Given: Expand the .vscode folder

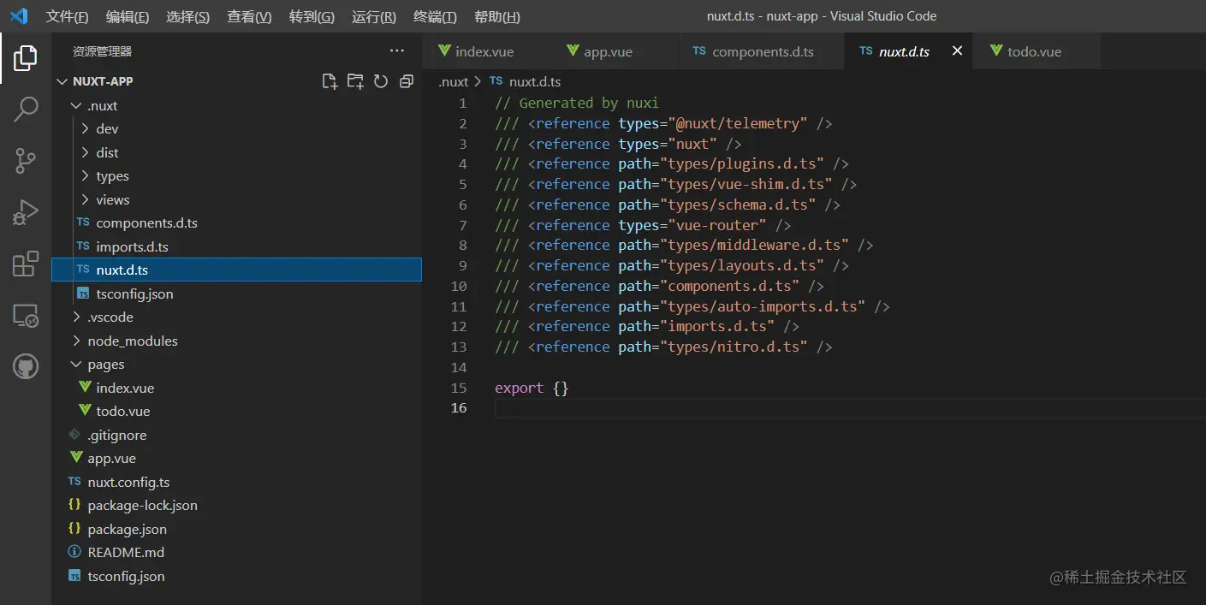Looking at the screenshot, I should pos(76,317).
